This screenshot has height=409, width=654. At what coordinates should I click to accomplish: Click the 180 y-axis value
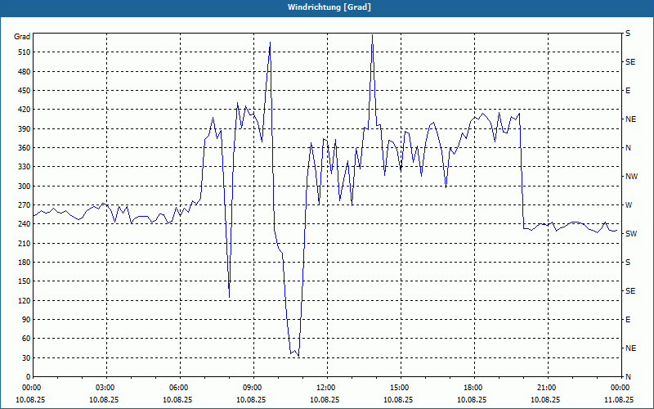pyautogui.click(x=25, y=262)
